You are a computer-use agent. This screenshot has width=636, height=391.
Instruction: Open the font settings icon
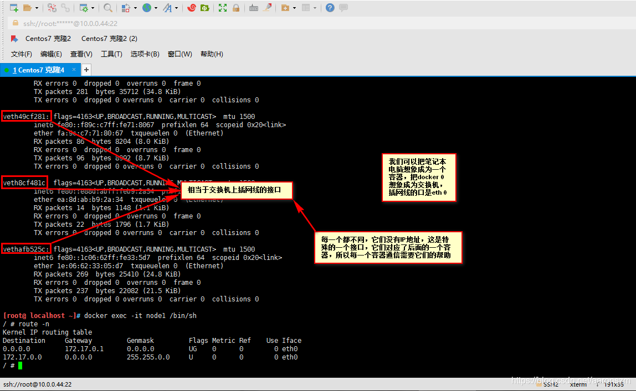coord(167,8)
